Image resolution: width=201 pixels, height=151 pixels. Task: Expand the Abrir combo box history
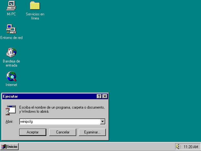pos(103,121)
